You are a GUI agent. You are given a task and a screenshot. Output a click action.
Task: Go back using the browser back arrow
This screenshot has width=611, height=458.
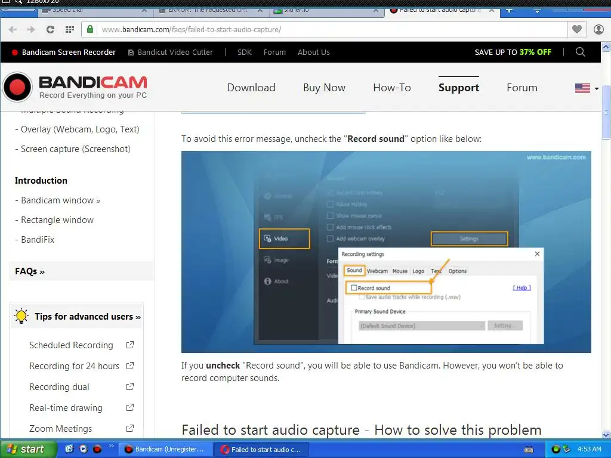coord(13,30)
